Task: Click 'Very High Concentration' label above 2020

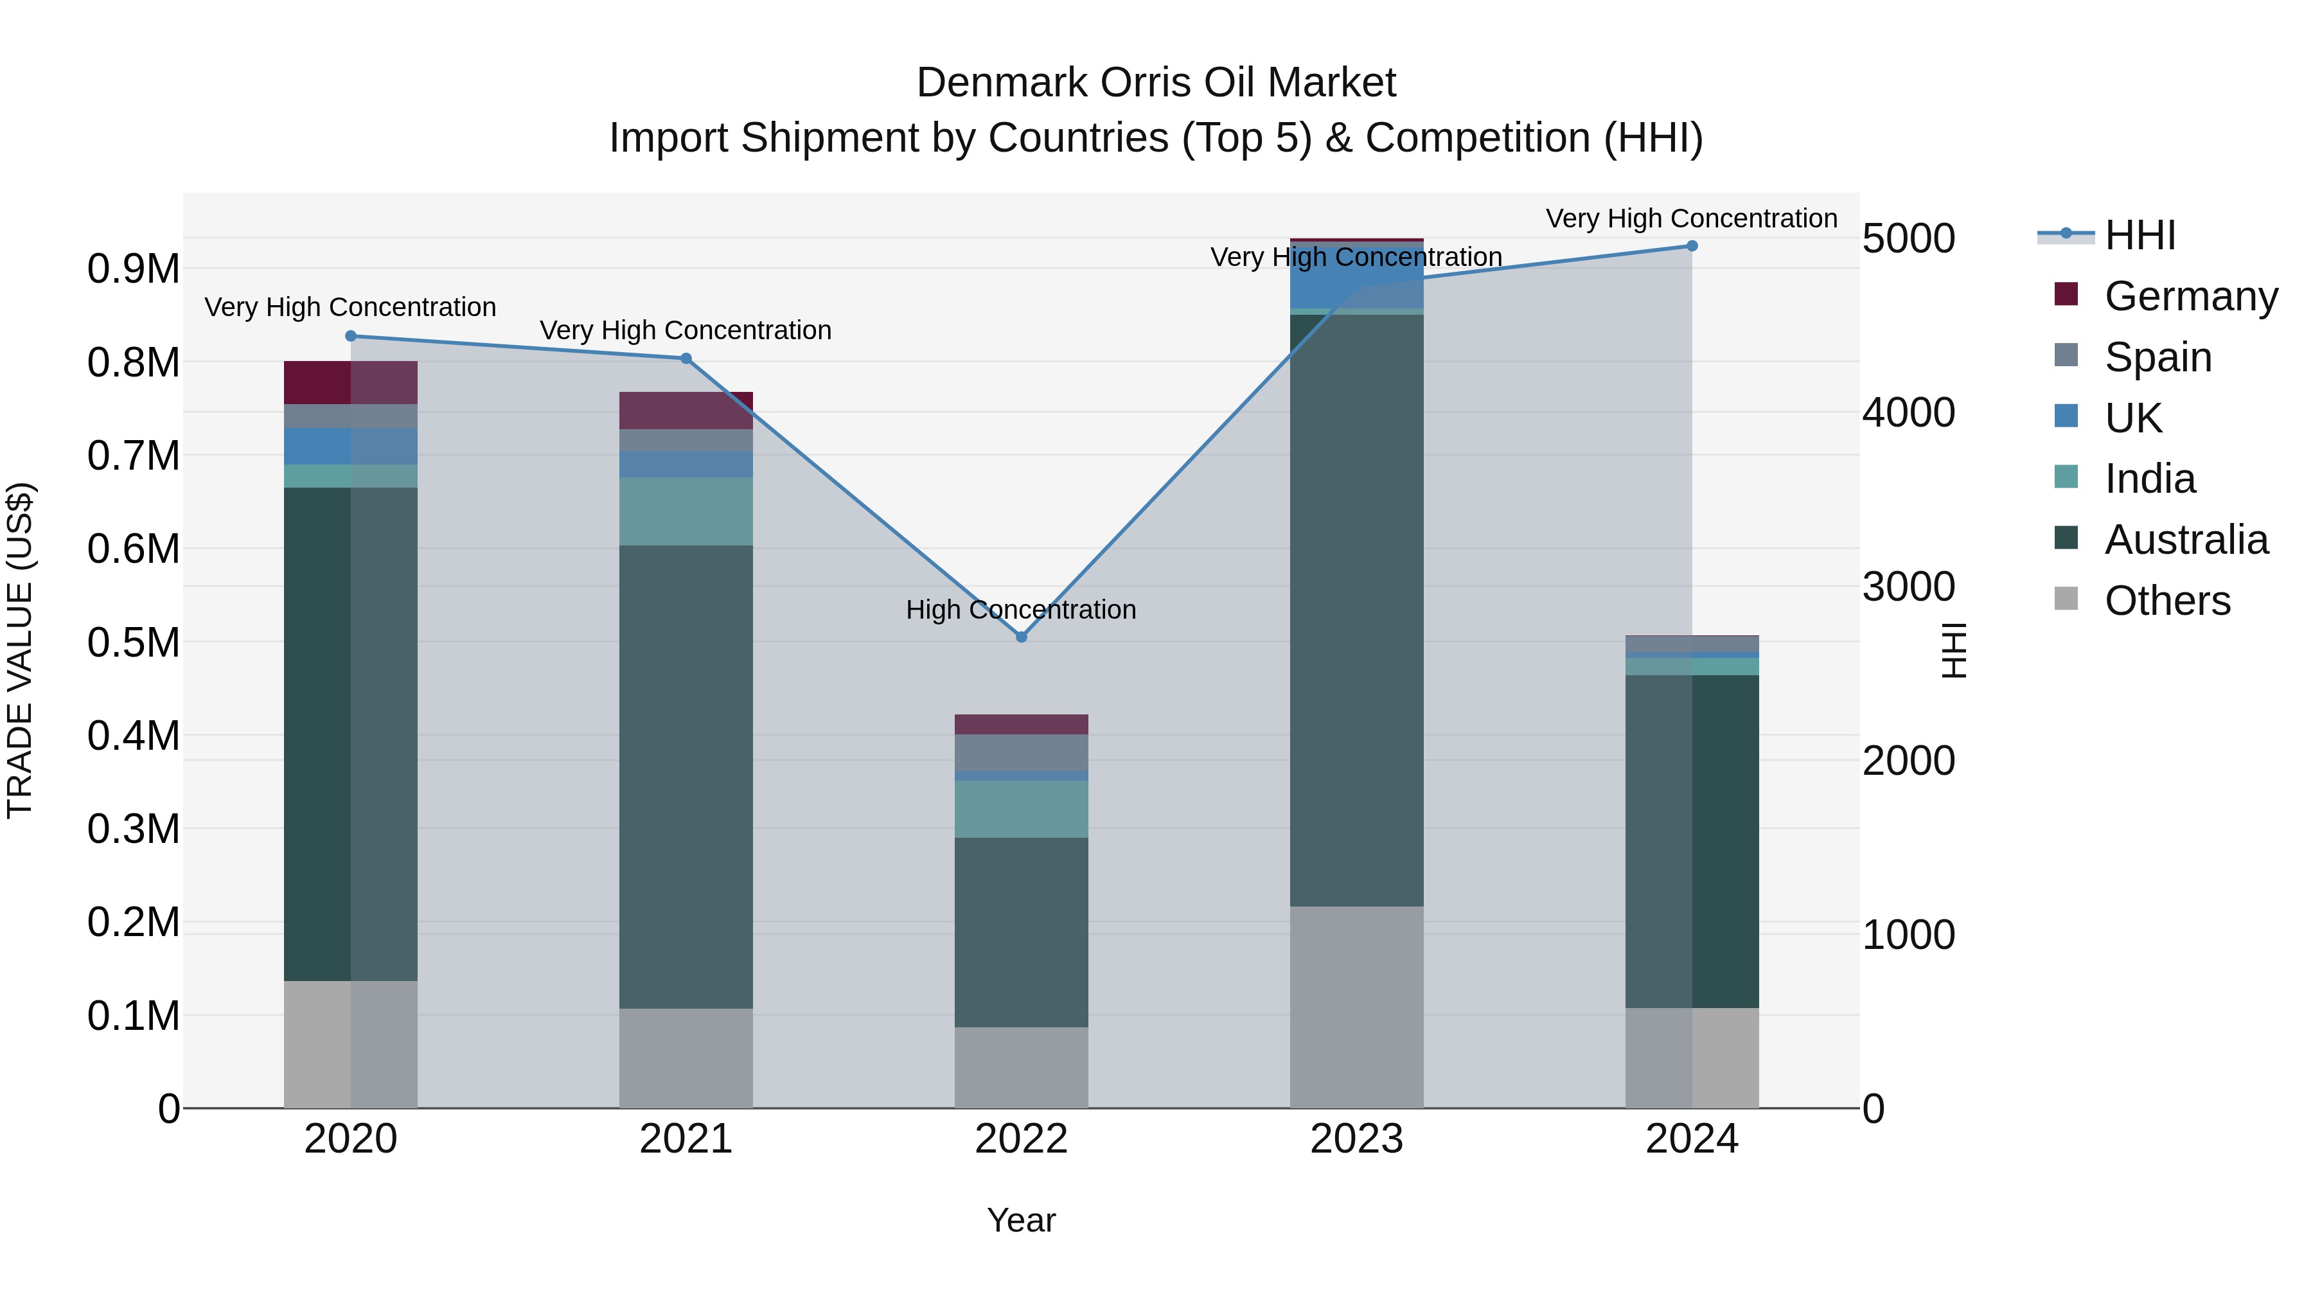Action: point(350,307)
